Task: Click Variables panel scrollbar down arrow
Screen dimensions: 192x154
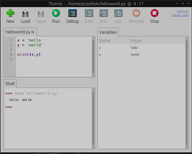Action: pos(186,147)
